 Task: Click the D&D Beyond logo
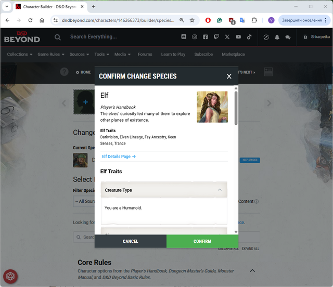coord(22,37)
